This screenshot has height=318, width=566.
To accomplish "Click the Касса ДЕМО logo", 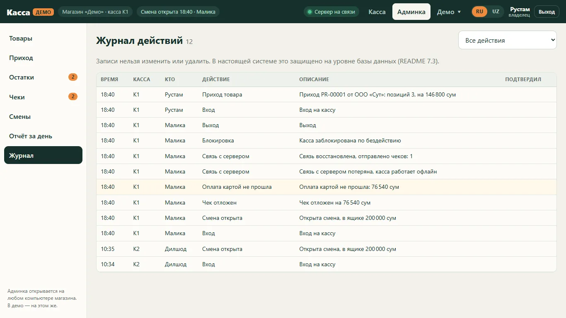I will [30, 12].
